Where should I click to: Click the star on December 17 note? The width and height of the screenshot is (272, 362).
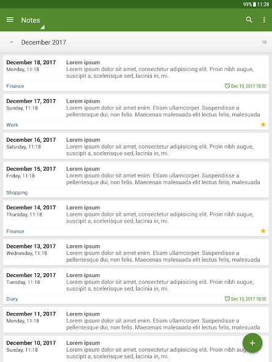263,125
